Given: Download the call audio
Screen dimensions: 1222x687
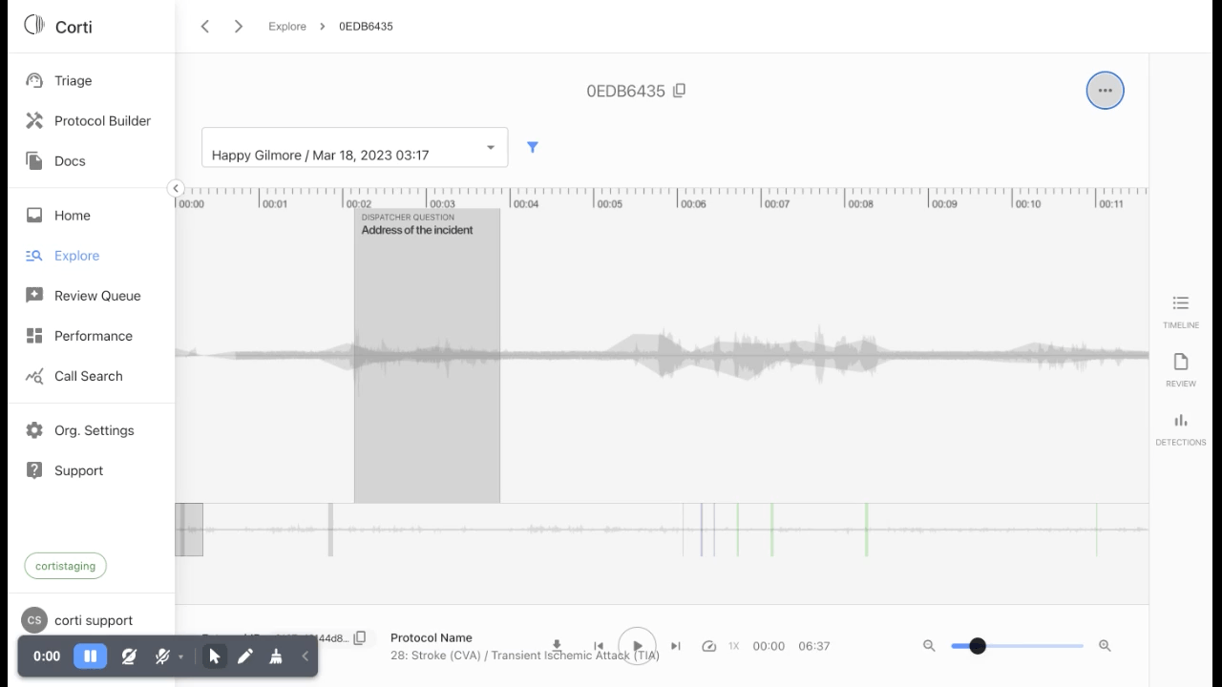Looking at the screenshot, I should [557, 646].
